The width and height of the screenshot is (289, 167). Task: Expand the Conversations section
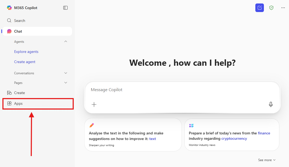(x=66, y=73)
